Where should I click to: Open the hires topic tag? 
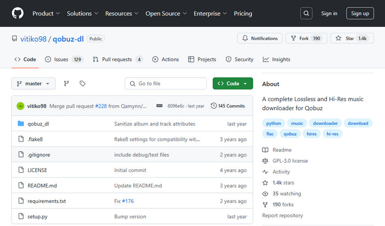[312, 134]
